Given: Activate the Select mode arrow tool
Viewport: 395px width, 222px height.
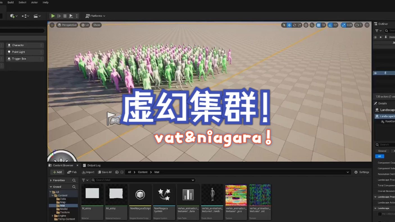Looking at the screenshot, I should click(284, 25).
